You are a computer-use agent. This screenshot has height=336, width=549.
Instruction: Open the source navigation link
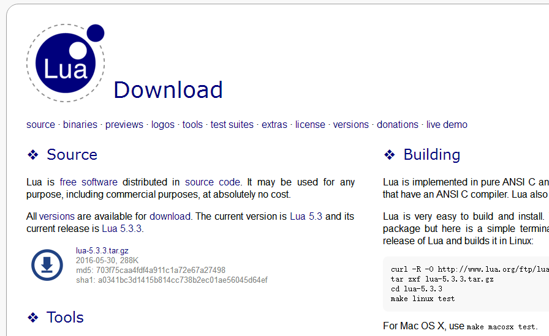40,124
